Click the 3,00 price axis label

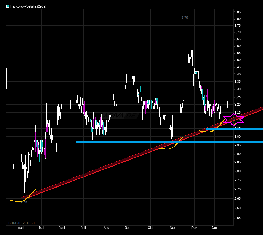(x=237, y=137)
